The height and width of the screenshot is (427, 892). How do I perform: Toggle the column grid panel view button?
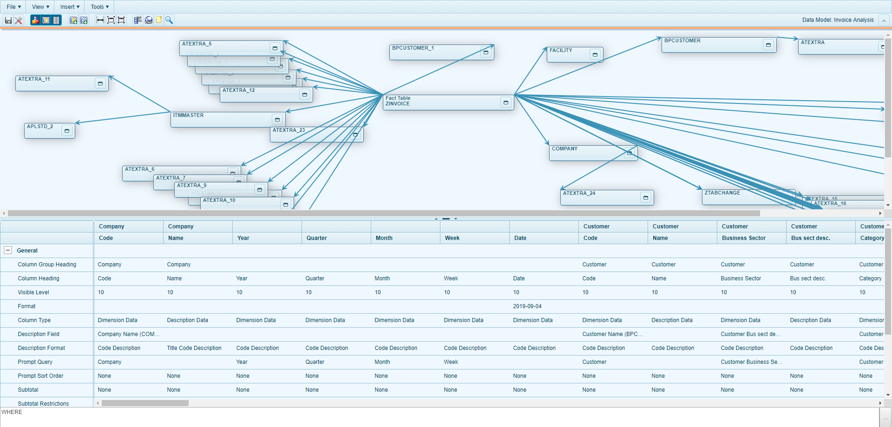(x=46, y=20)
